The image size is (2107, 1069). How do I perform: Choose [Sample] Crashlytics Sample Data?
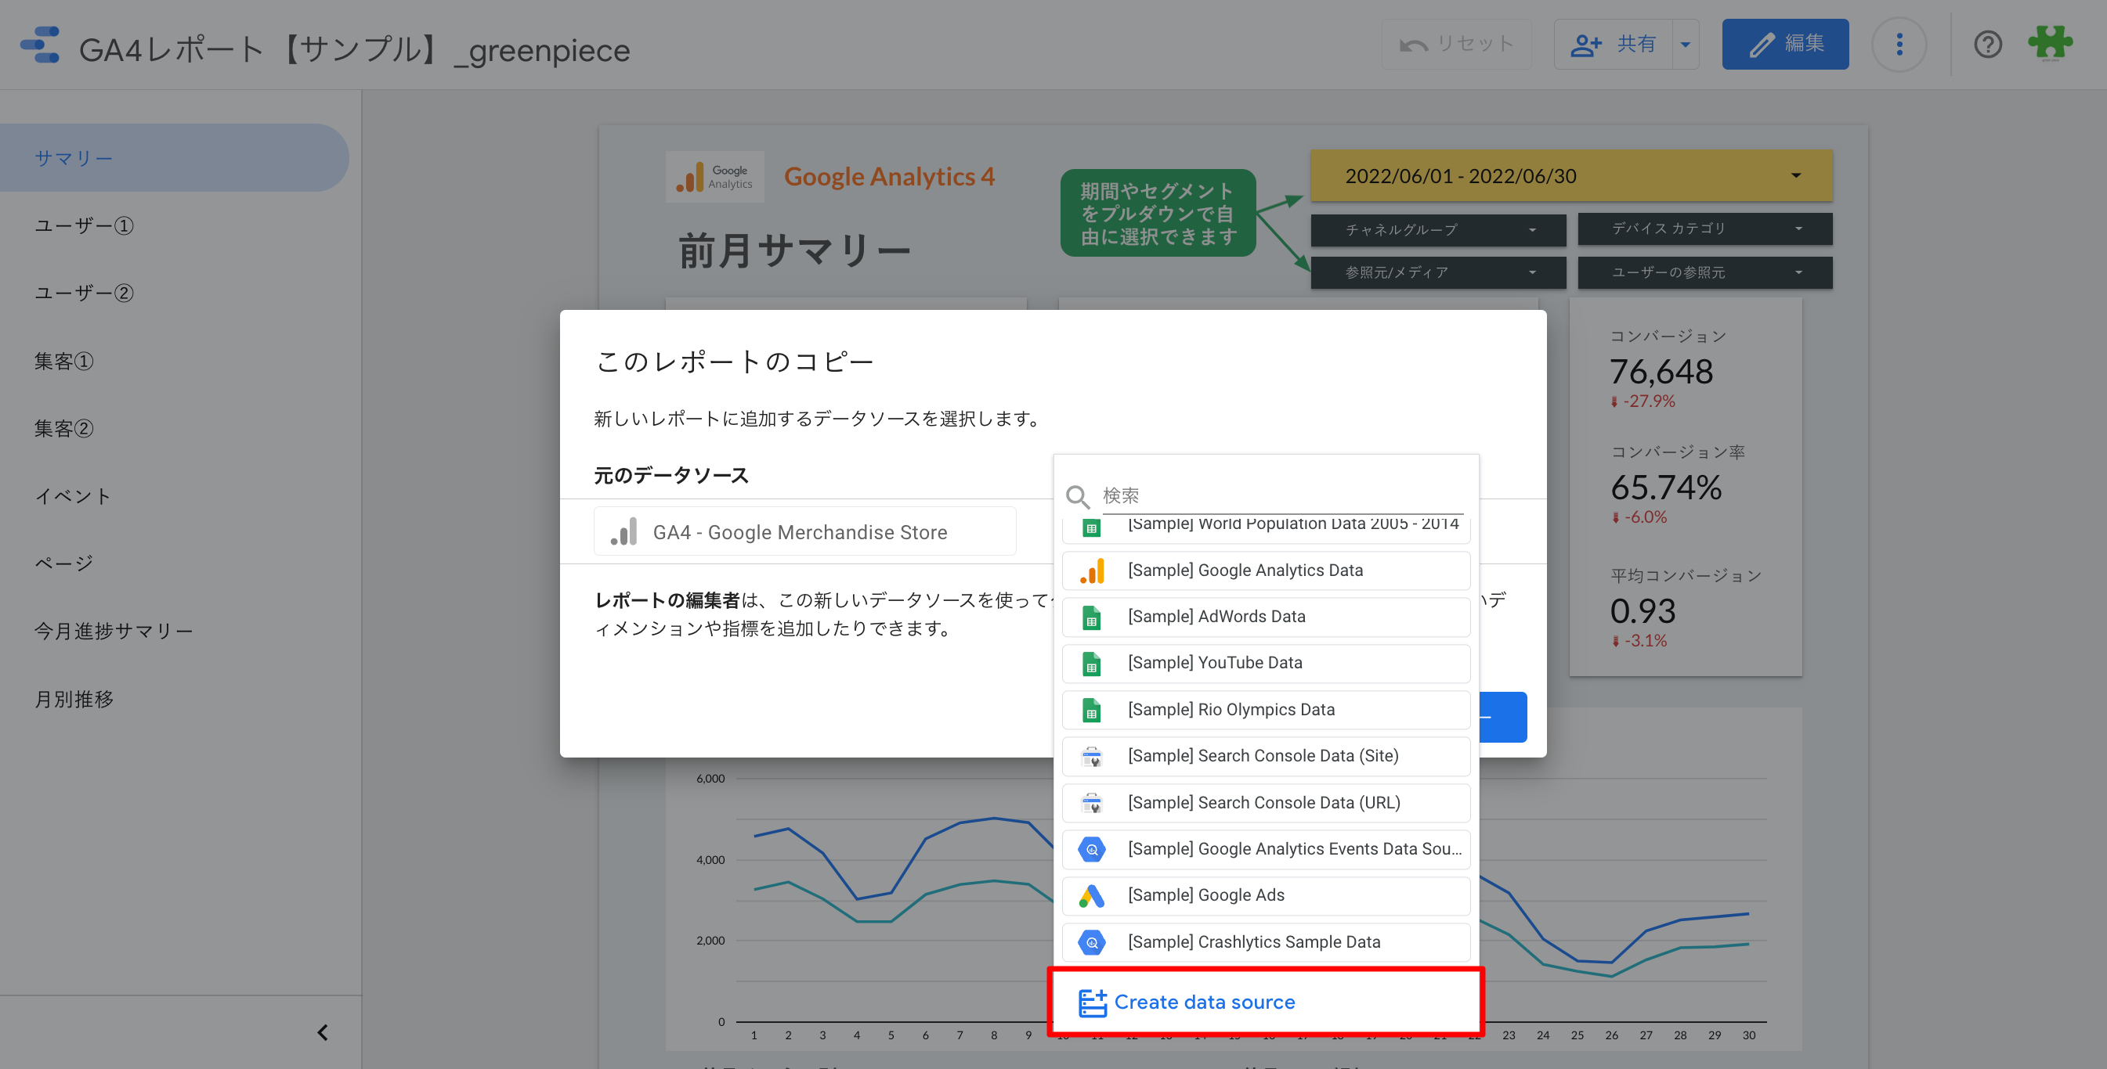tap(1265, 942)
